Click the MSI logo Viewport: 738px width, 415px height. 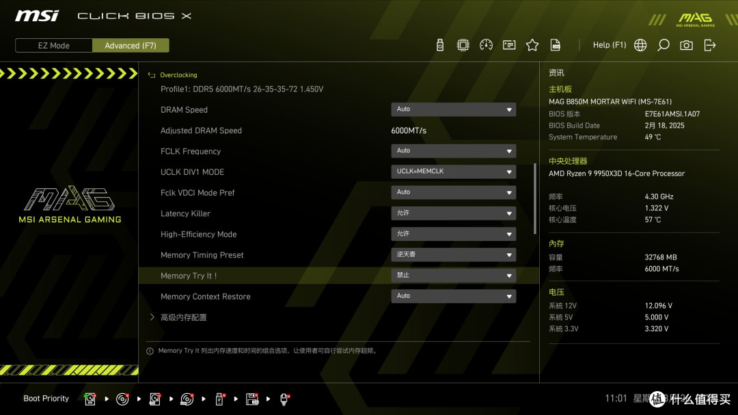pos(37,16)
